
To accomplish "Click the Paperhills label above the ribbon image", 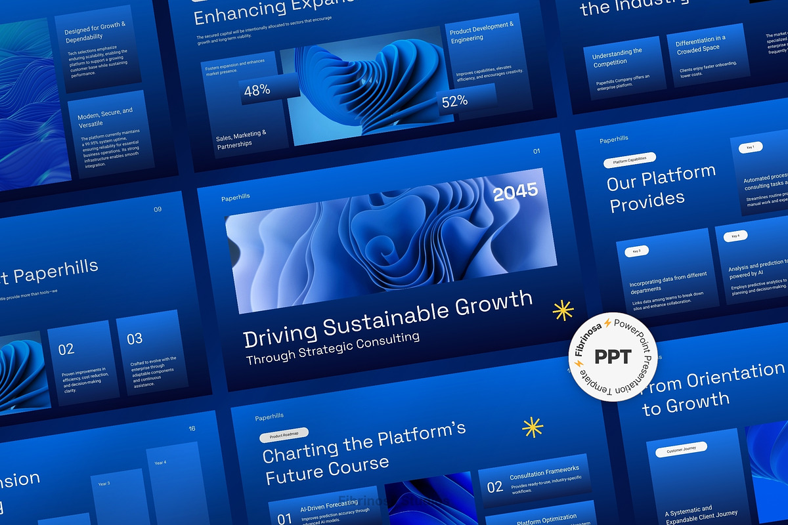I will [236, 197].
